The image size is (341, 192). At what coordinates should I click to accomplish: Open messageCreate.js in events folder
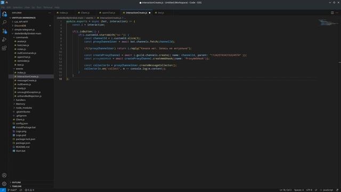[x=27, y=81]
